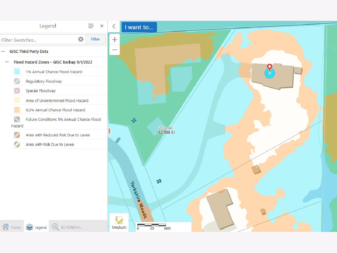Open the legend panel actions menu icon
The image size is (337, 253).
click(91, 26)
